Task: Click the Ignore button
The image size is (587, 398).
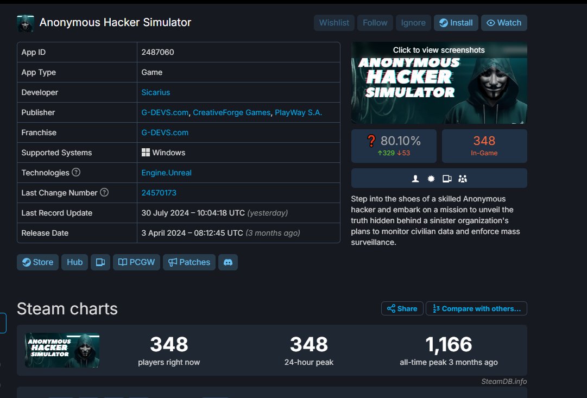Action: point(413,23)
